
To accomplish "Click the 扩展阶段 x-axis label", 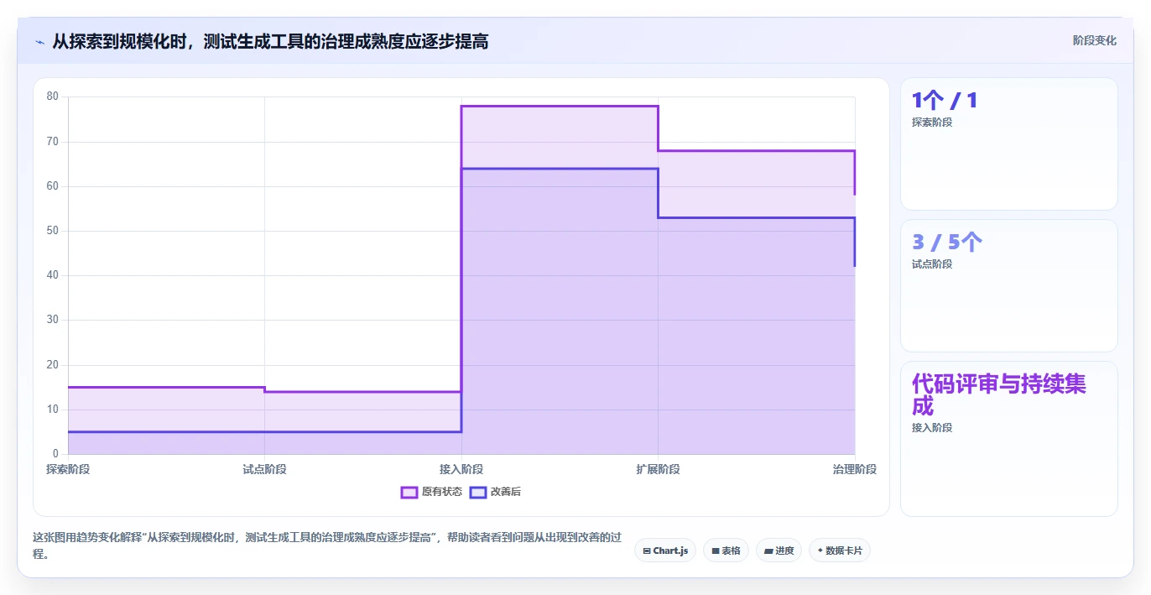I will [658, 469].
